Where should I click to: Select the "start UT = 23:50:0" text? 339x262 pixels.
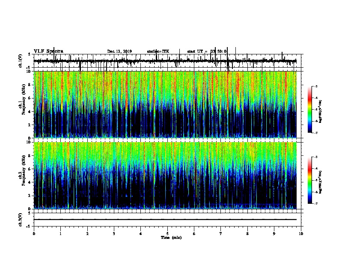[x=207, y=51]
